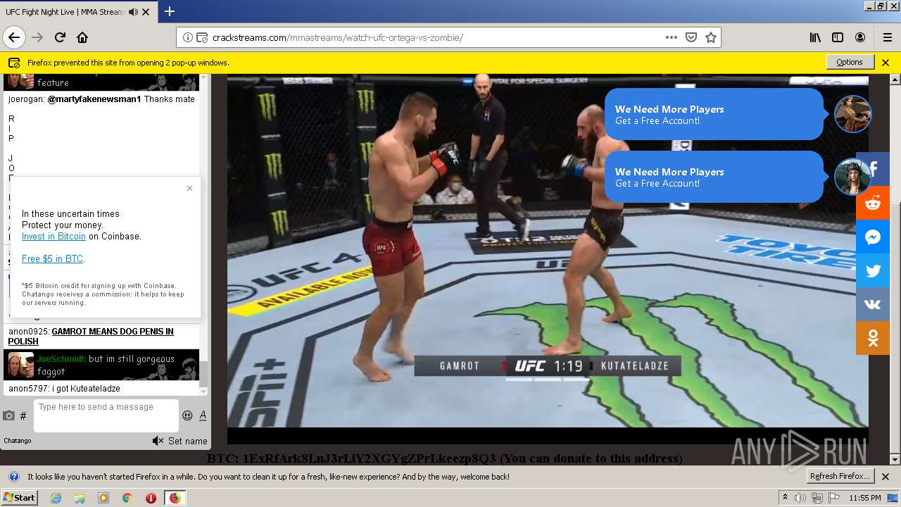Reload the current page
This screenshot has height=507, width=901.
pyautogui.click(x=60, y=37)
